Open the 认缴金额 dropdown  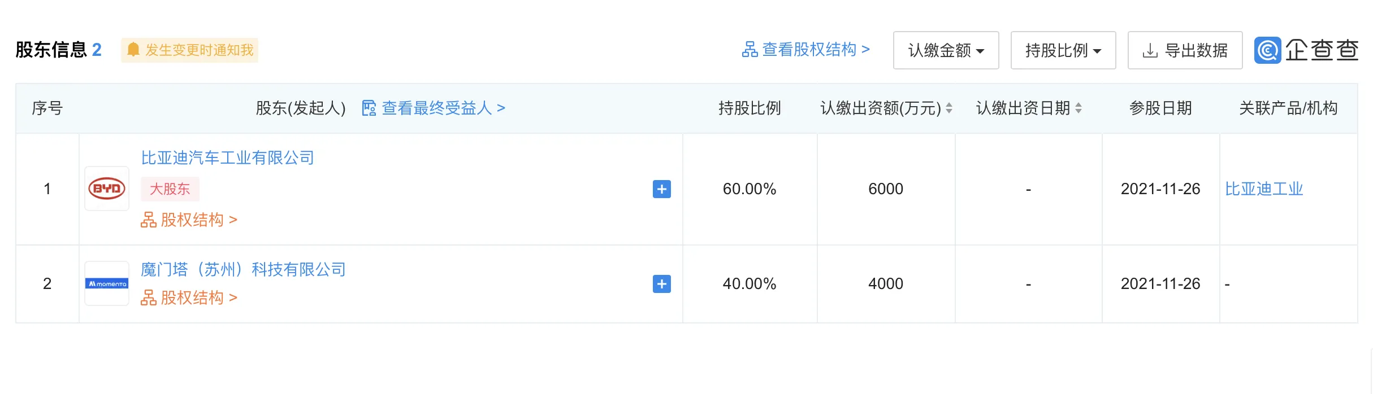946,50
